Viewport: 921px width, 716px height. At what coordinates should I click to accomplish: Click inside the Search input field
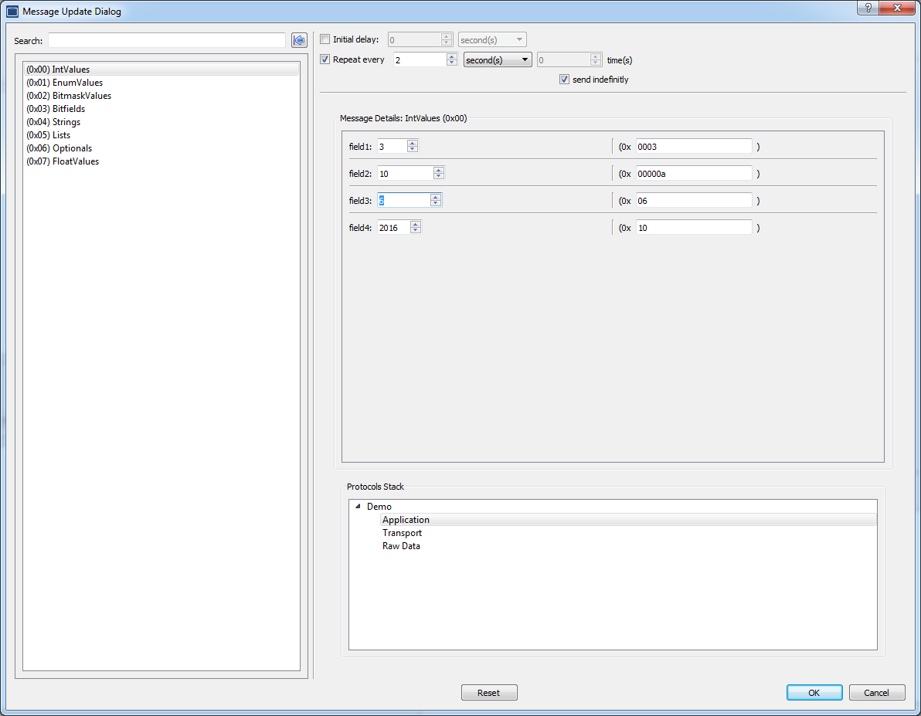tap(166, 40)
